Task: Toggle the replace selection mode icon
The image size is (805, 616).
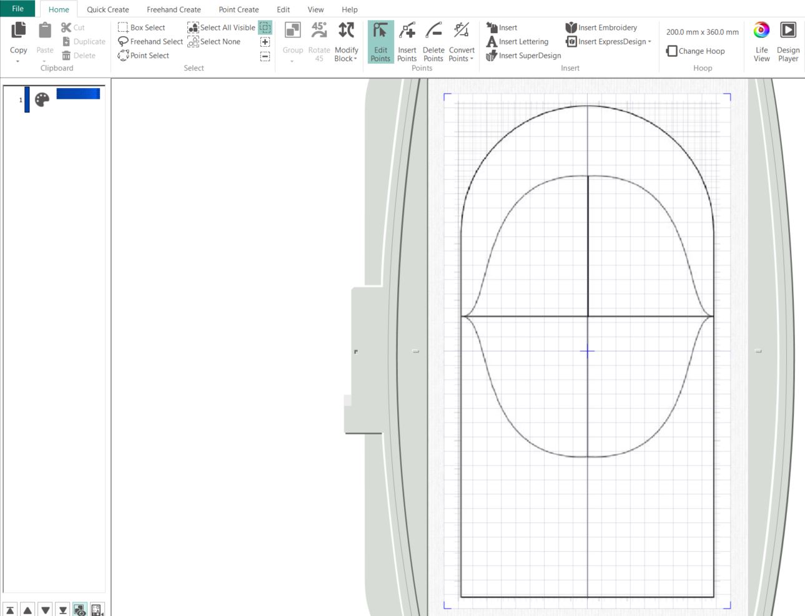Action: (265, 27)
